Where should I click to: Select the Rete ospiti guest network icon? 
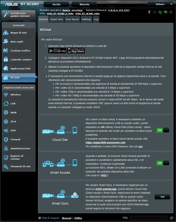click(x=6, y=42)
